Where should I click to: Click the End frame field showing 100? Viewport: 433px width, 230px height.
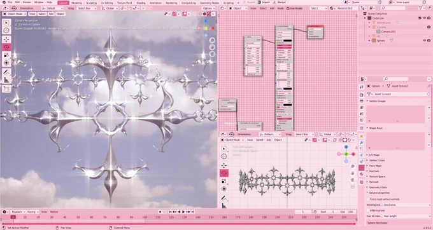pyautogui.click(x=346, y=212)
